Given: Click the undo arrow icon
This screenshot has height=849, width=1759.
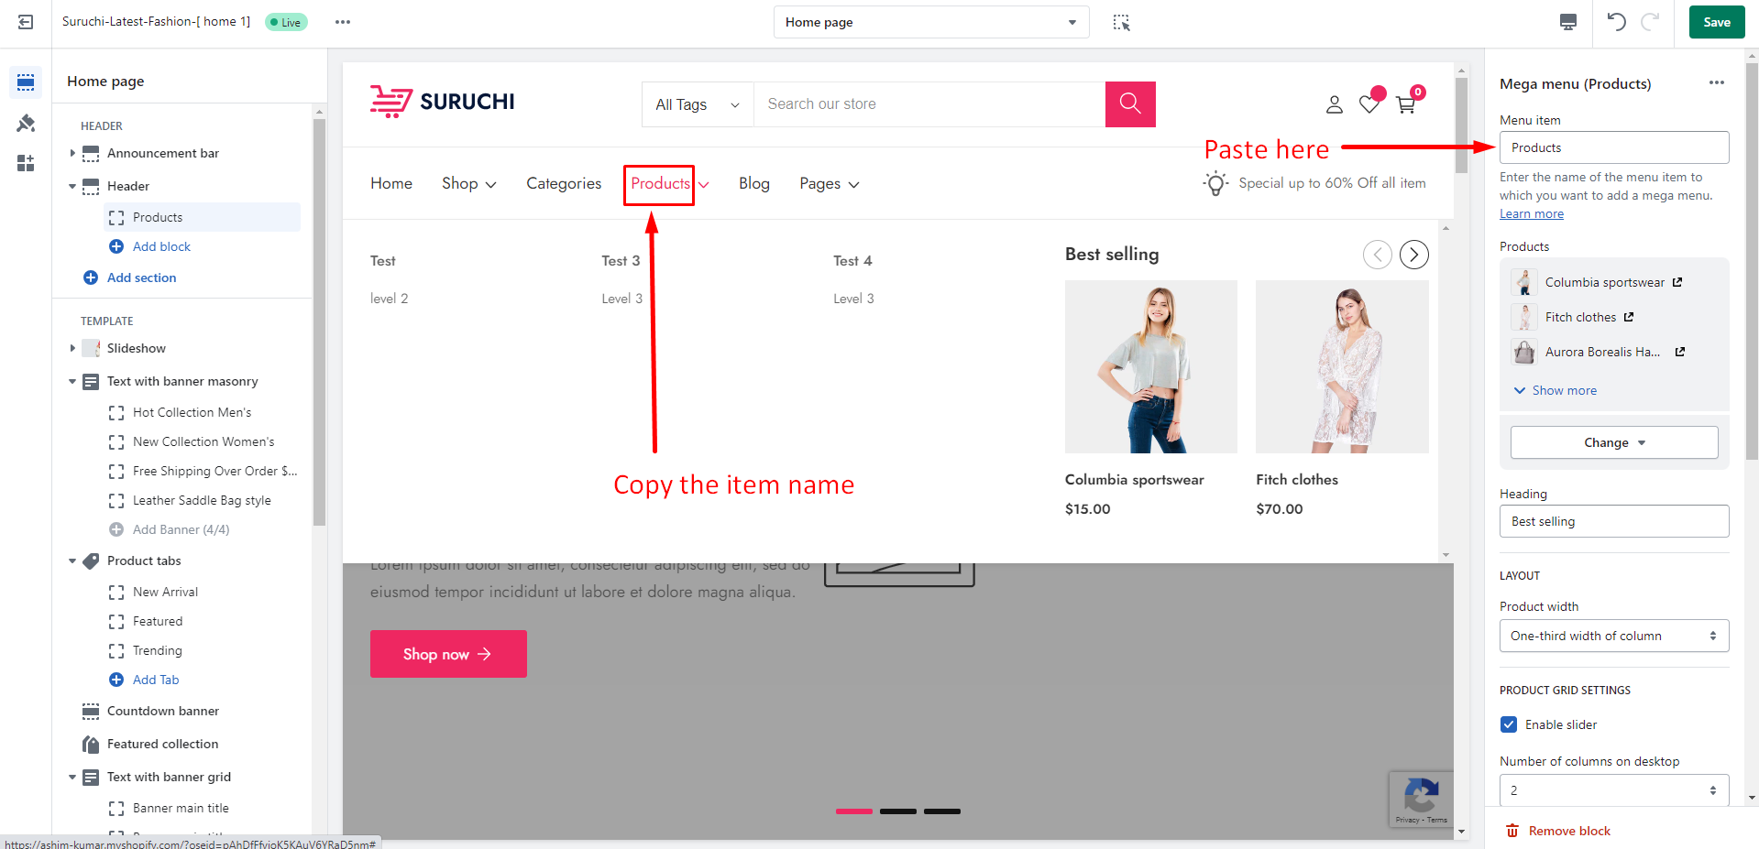Looking at the screenshot, I should [x=1616, y=22].
